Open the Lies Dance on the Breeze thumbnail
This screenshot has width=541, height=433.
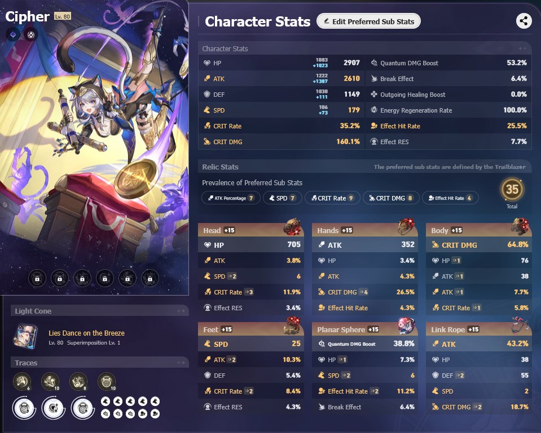pos(25,337)
